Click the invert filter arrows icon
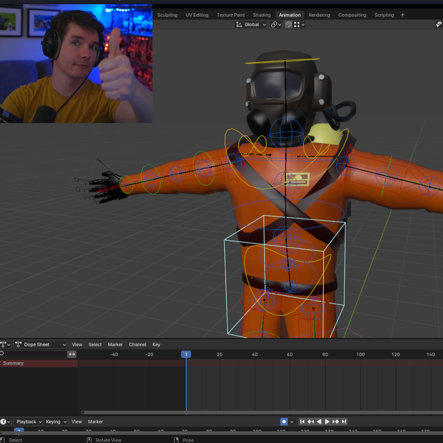 (x=72, y=354)
